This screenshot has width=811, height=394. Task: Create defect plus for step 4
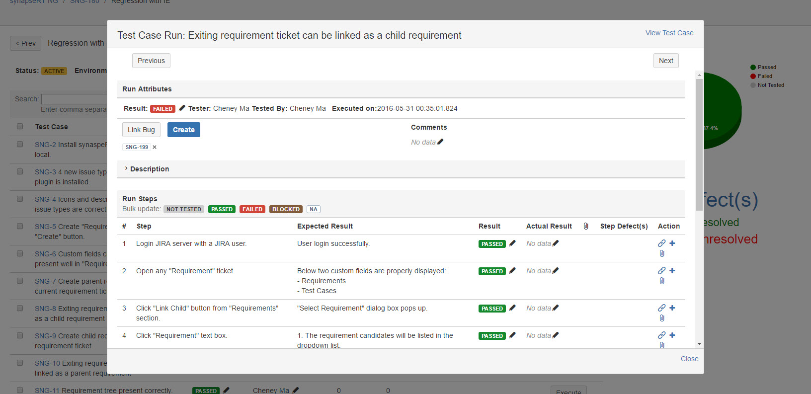tap(672, 335)
